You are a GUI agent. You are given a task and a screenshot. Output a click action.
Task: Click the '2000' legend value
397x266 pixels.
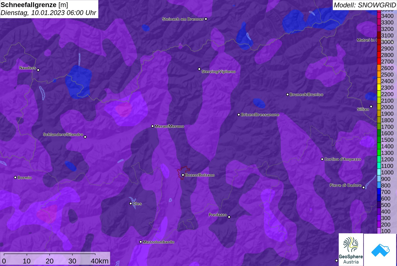[387, 107]
